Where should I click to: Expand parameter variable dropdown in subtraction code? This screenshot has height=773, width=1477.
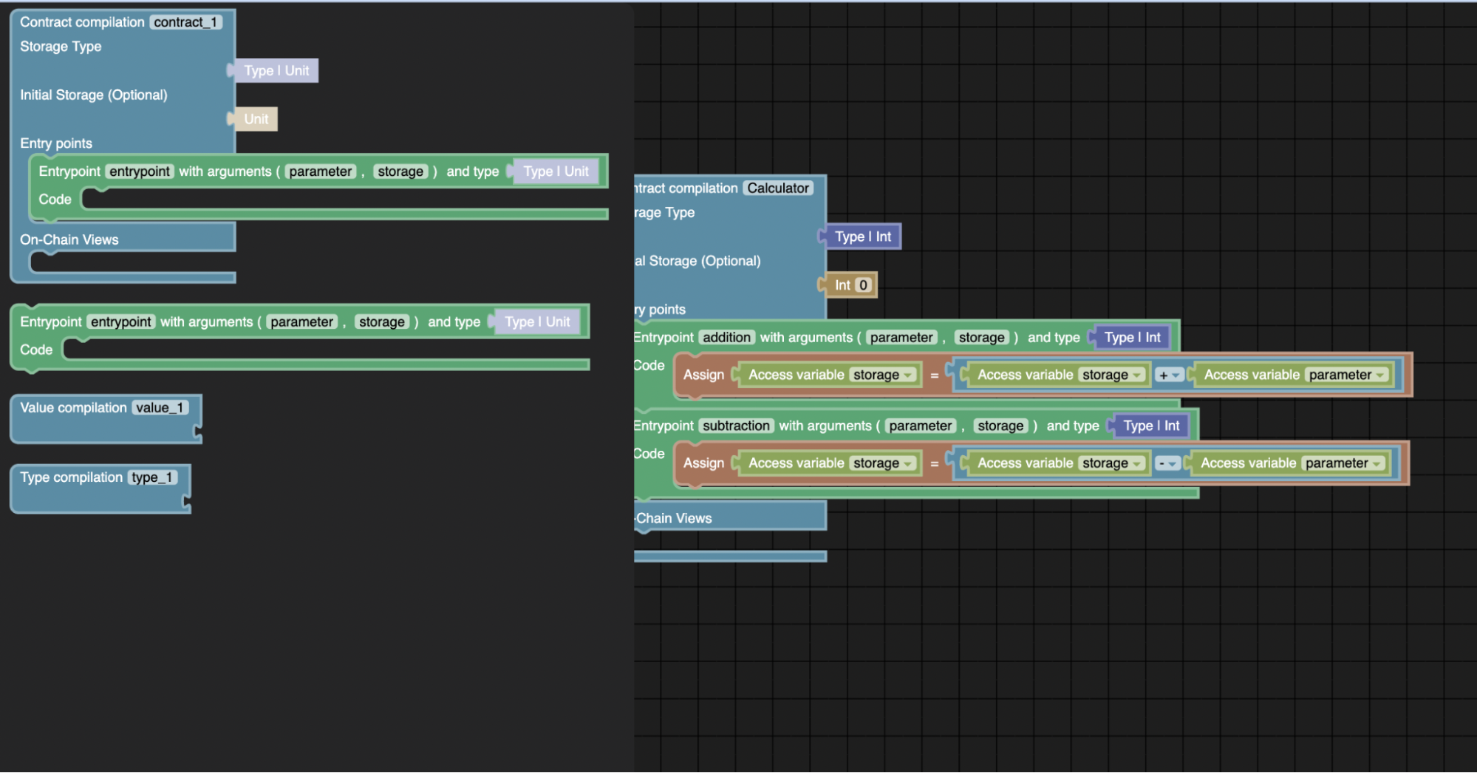[1343, 464]
